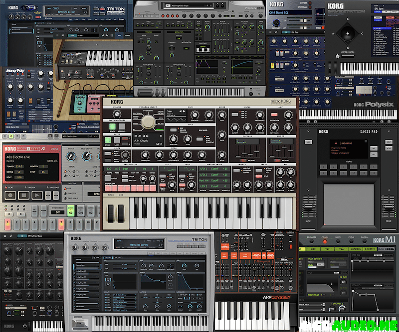Click the microKORG Volume knob

pos(117,114)
